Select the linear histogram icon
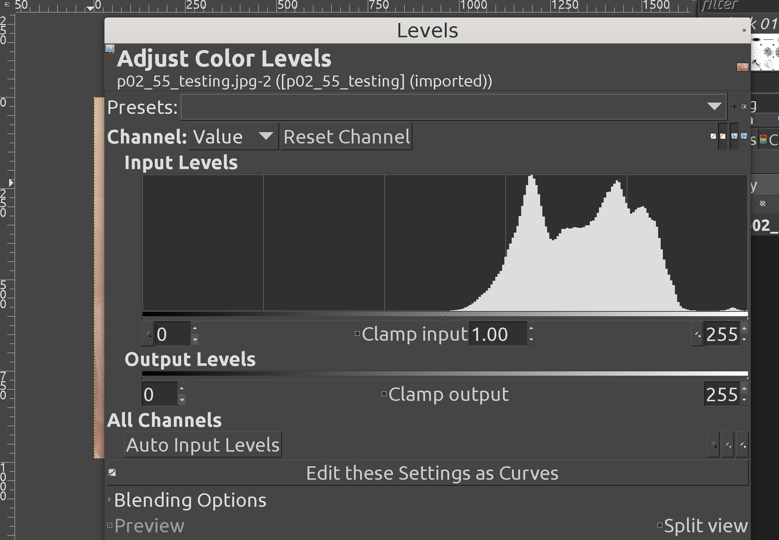Screen dimensions: 779x540 tap(734, 136)
